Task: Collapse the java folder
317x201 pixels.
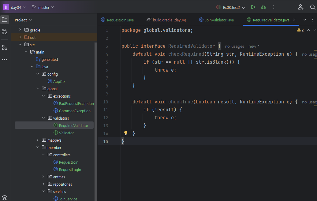Action: tap(32, 66)
